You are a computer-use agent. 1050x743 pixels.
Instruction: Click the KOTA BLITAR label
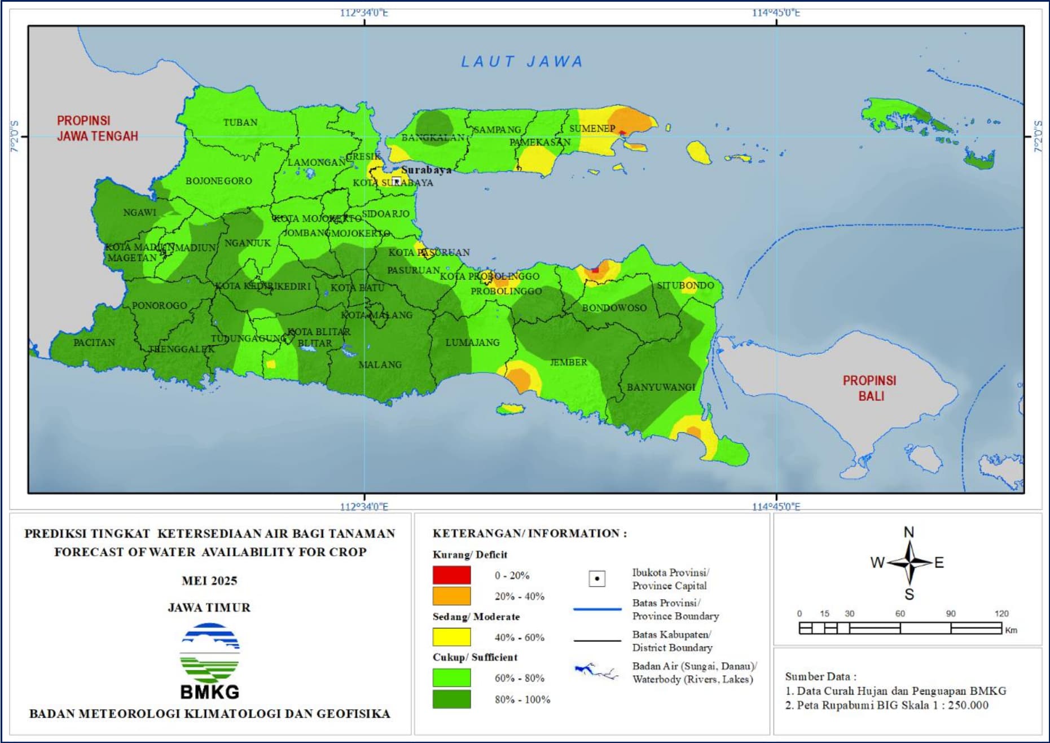click(x=319, y=332)
